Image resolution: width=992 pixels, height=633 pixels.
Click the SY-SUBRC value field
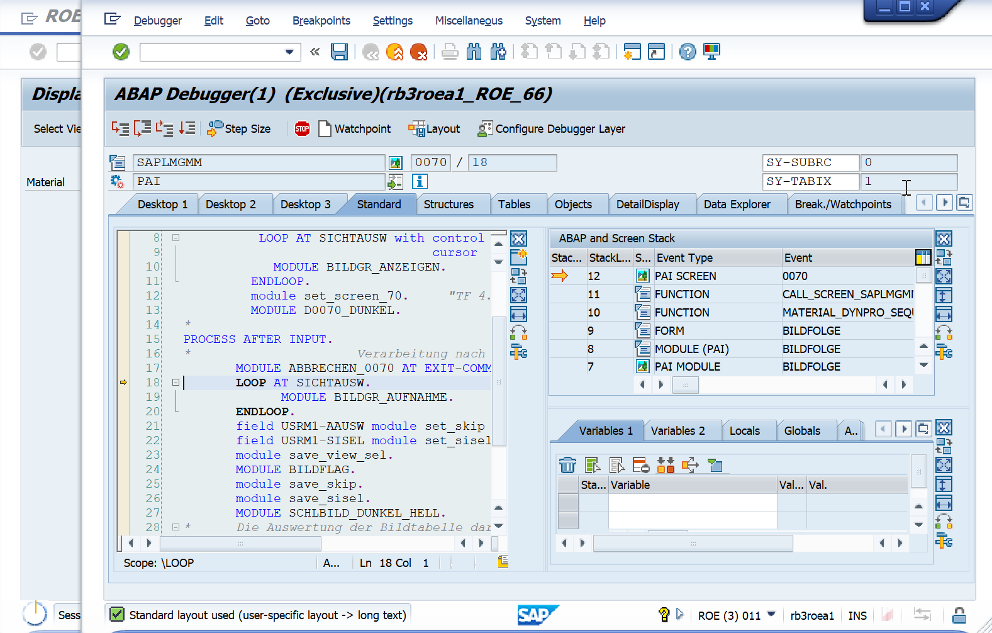[909, 162]
